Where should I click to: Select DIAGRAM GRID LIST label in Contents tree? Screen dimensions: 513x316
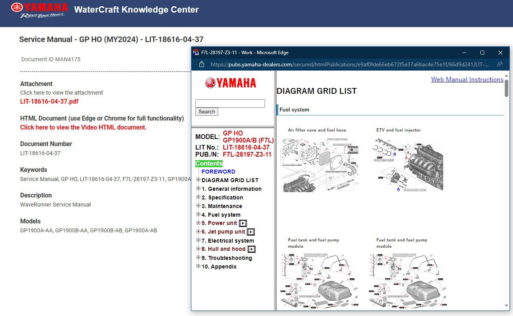pos(230,180)
